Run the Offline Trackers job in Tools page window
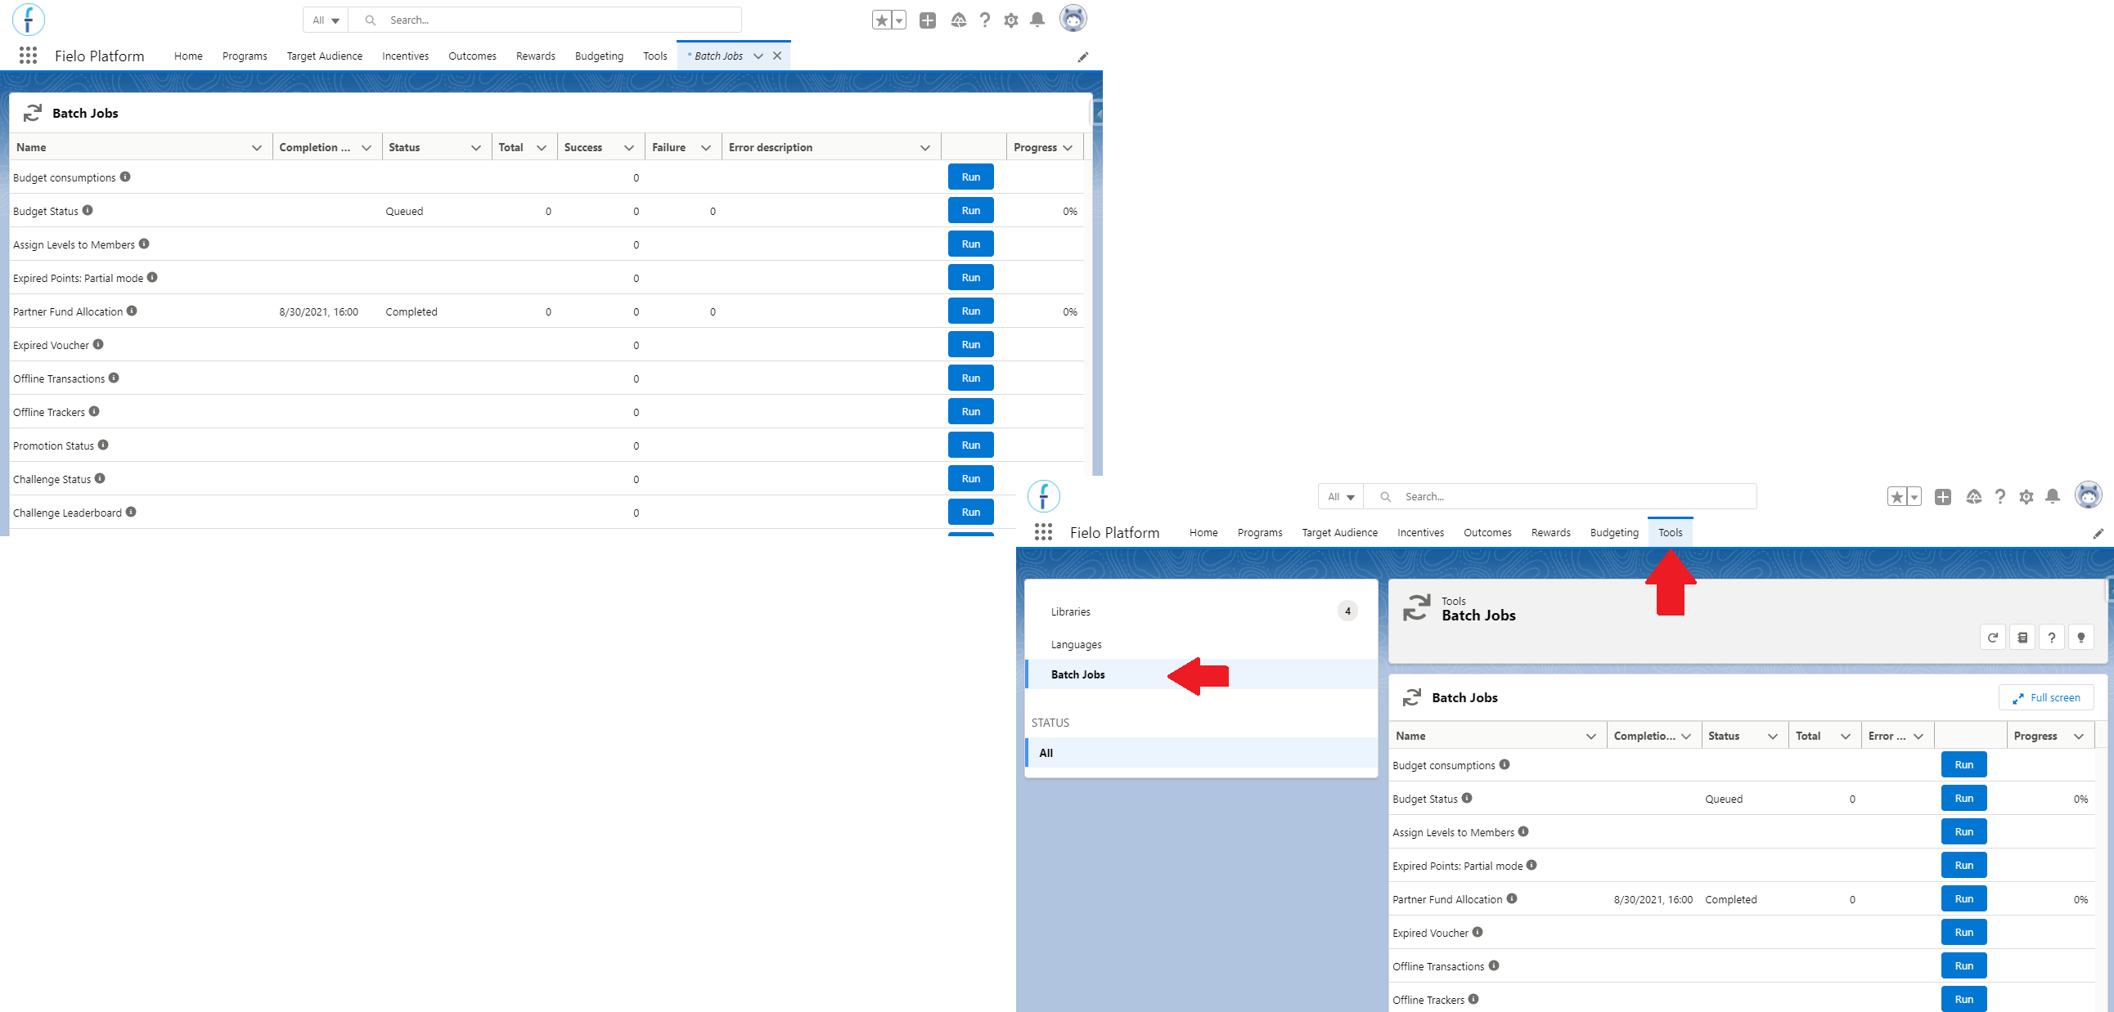 tap(1963, 1000)
